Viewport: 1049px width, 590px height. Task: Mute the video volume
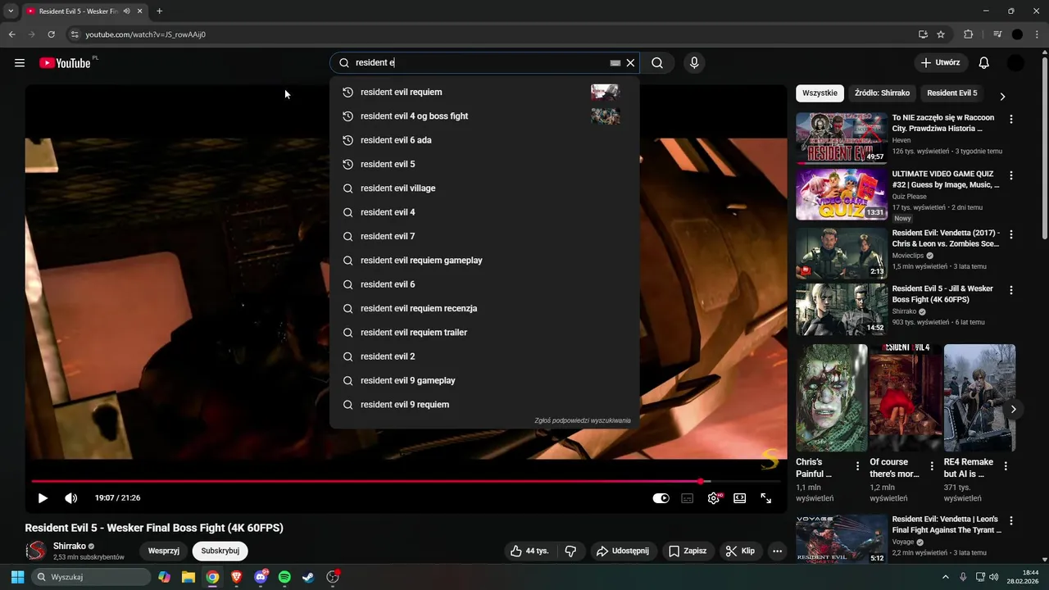pos(71,498)
